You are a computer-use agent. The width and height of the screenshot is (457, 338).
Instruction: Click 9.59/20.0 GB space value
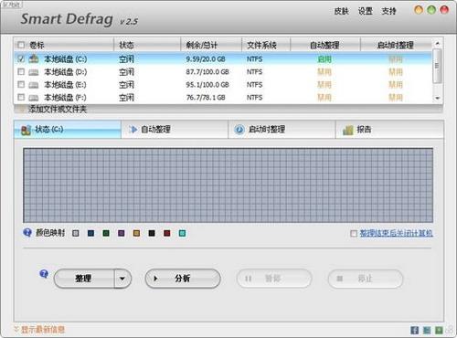(206, 59)
